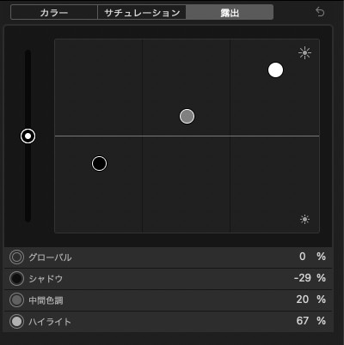Click the シャドウ -29 % value field

tap(310, 278)
